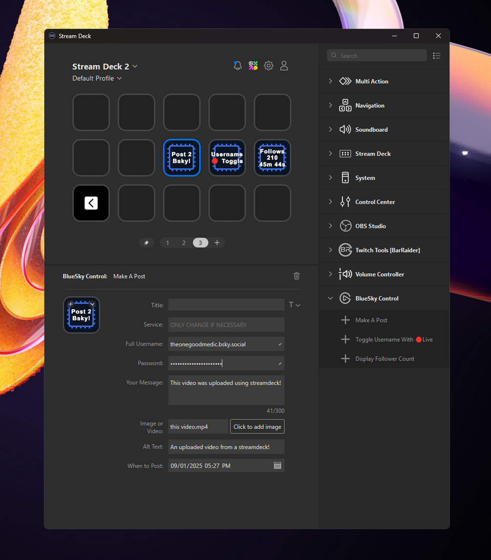Open the calendar picker icon
Screen dimensions: 491x560
[278, 465]
